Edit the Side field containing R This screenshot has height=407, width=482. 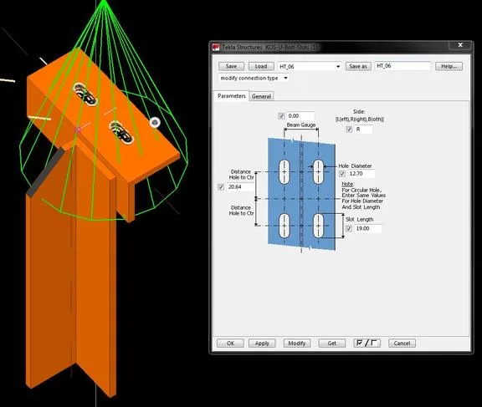363,130
